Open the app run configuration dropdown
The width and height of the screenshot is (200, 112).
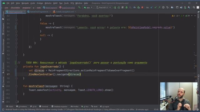click(x=88, y=7)
